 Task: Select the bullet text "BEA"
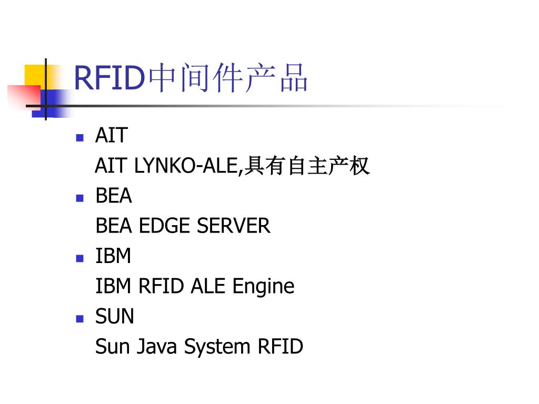pos(114,196)
